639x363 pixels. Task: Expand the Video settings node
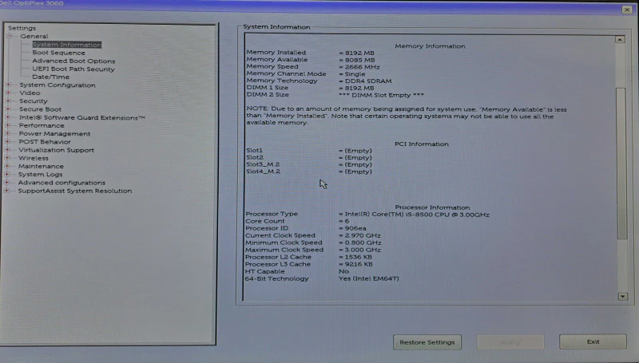click(x=9, y=93)
